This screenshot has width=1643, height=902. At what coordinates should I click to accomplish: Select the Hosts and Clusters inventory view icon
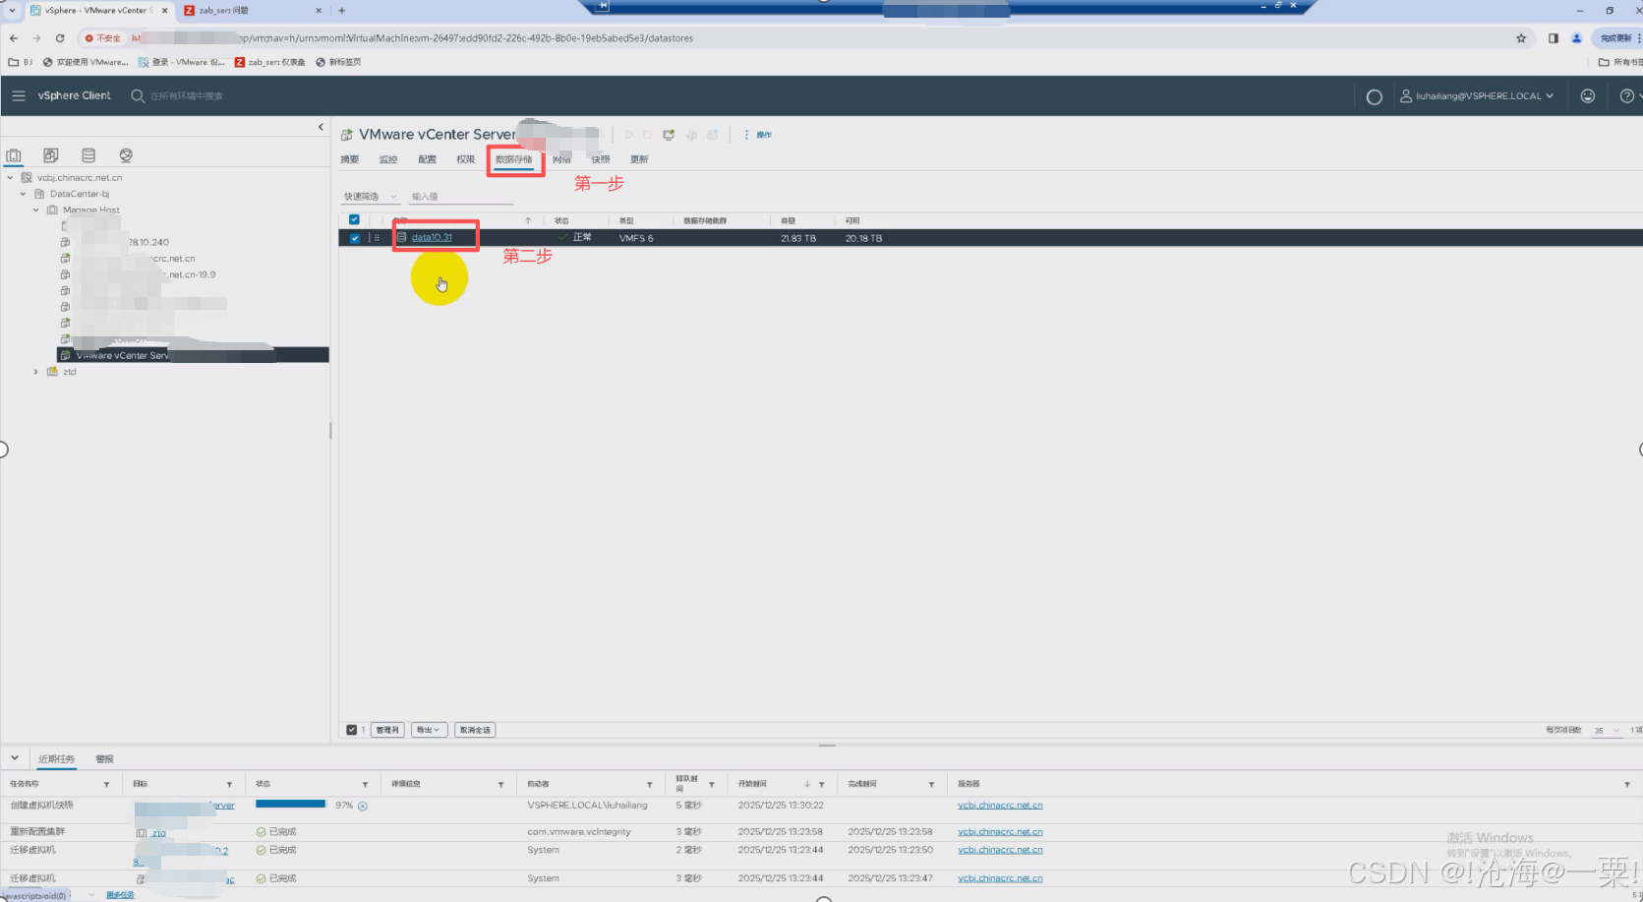[14, 155]
